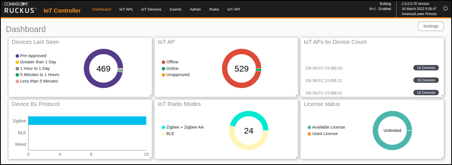Image resolution: width=452 pixels, height=165 pixels.
Task: Click the Device By Protocol title
Action: click(x=36, y=104)
